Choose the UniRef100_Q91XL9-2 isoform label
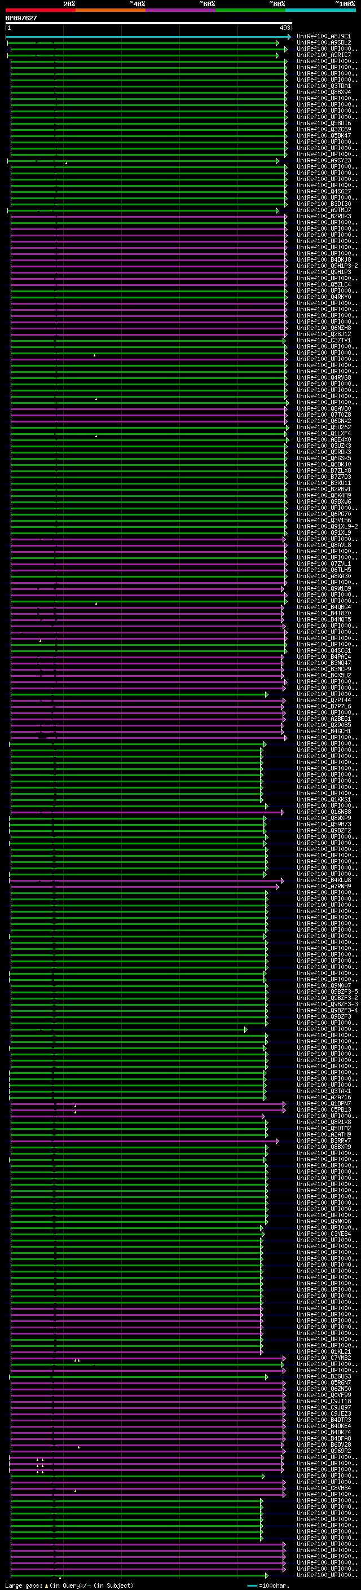Viewport: 361px width, 1590px height. [327, 526]
